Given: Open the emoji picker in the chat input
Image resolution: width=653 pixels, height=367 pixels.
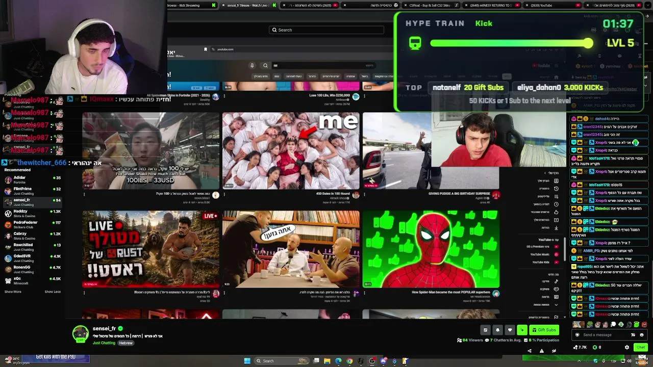Looking at the screenshot, I should [x=642, y=335].
